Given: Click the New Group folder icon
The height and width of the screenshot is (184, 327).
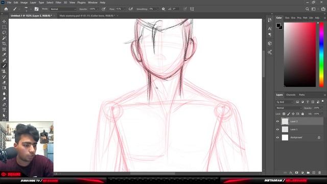Looking at the screenshot, I should click(308, 173).
